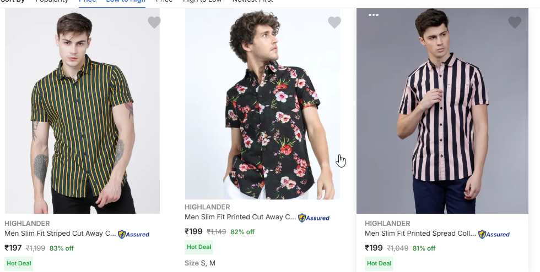Open 'Men Slim Fit Printed Spread Coll...' title
The width and height of the screenshot is (540, 272).
[x=420, y=234]
